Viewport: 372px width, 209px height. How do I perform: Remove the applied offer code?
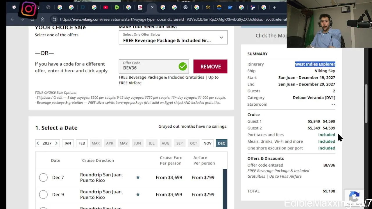[x=210, y=66]
